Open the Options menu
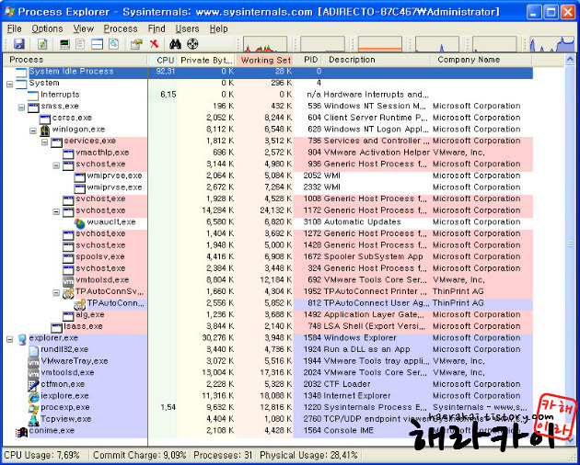The height and width of the screenshot is (465, 580). pyautogui.click(x=47, y=28)
